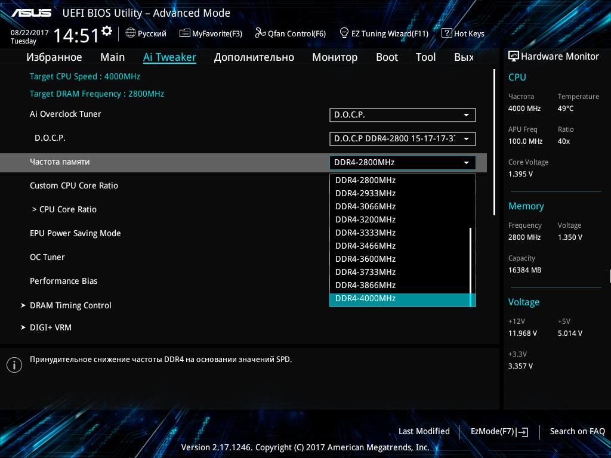Click the Hot Keys question mark icon
The width and height of the screenshot is (611, 458).
[446, 33]
